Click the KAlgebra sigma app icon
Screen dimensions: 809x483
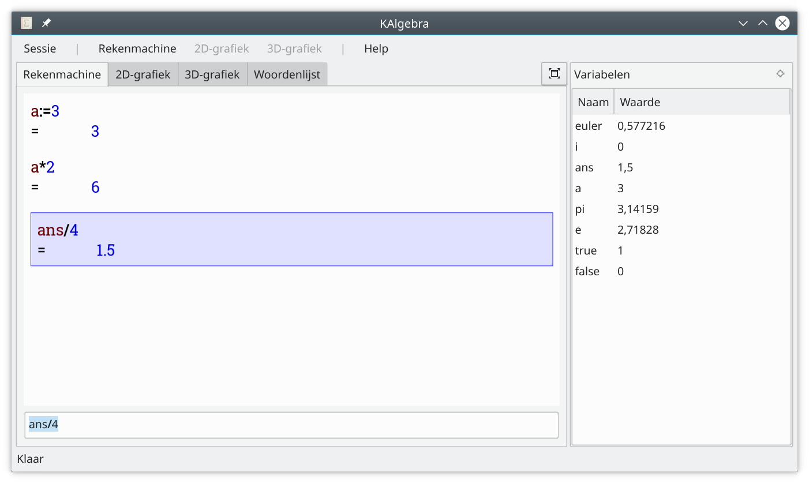[x=27, y=23]
